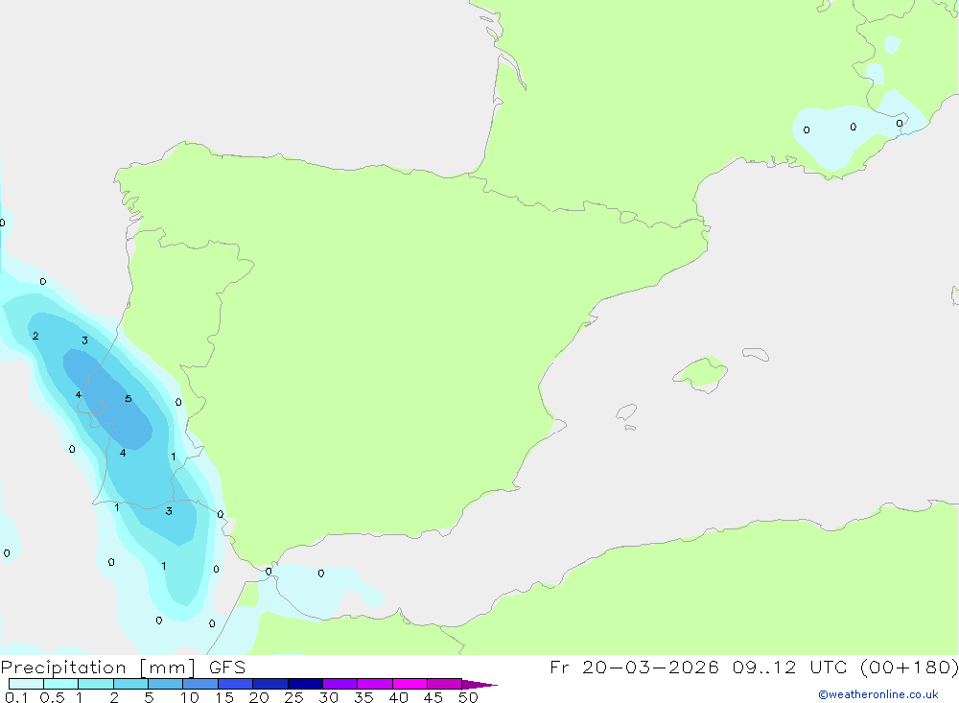Select the 2–5 mm legend swatch
This screenshot has height=703, width=959.
(130, 684)
